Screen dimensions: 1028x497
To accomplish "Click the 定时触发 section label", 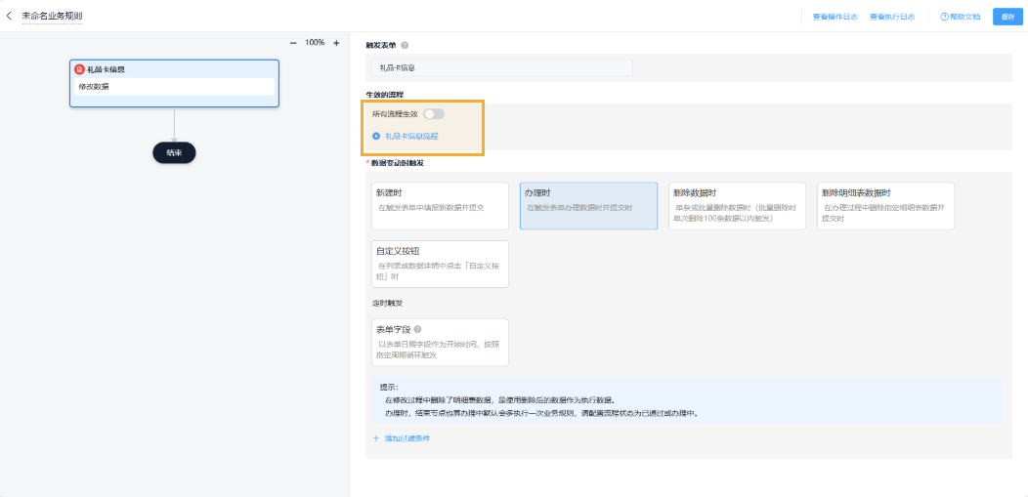I will click(386, 304).
